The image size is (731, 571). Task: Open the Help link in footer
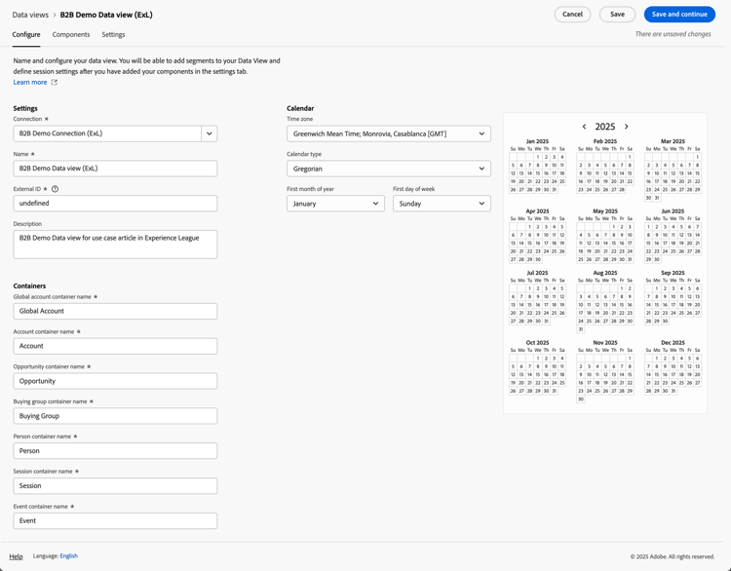(16, 556)
